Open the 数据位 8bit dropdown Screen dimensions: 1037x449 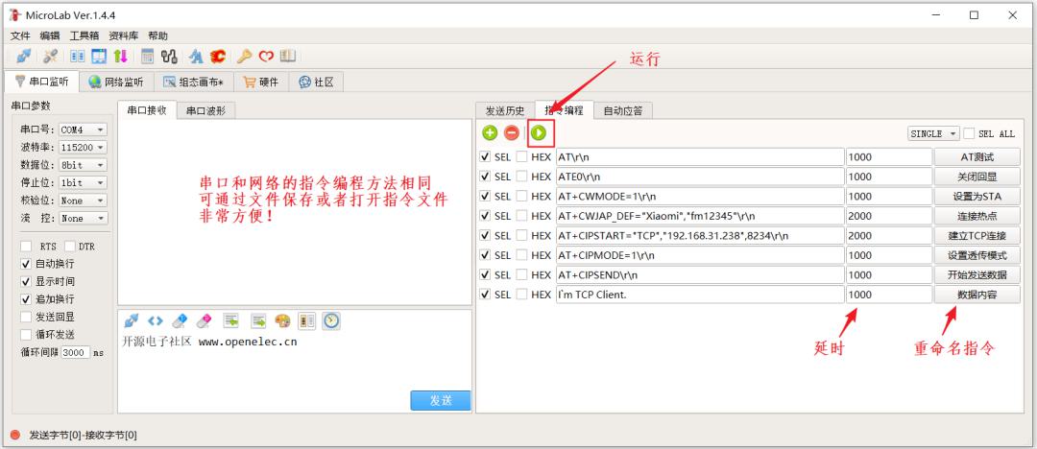pyautogui.click(x=83, y=165)
